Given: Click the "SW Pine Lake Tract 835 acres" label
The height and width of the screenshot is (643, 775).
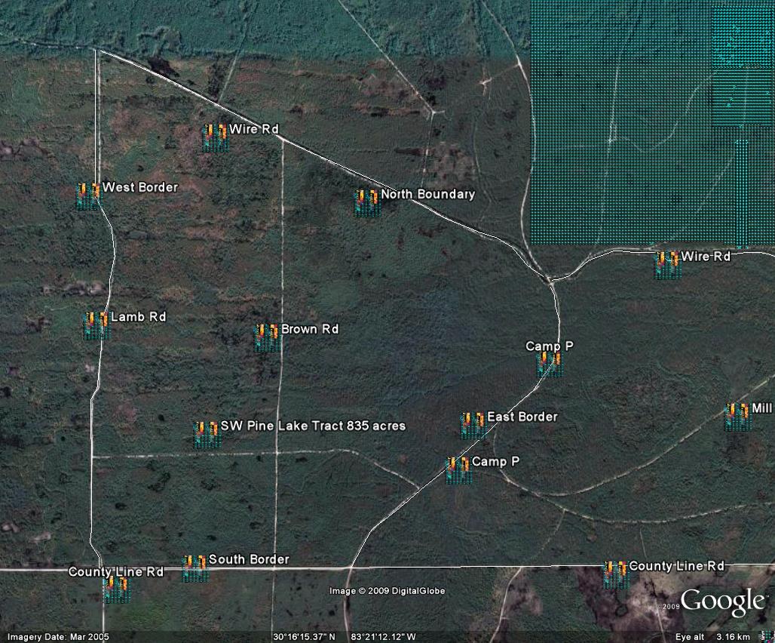Looking at the screenshot, I should 313,426.
